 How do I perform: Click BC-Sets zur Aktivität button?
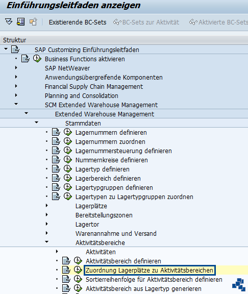coord(146,22)
